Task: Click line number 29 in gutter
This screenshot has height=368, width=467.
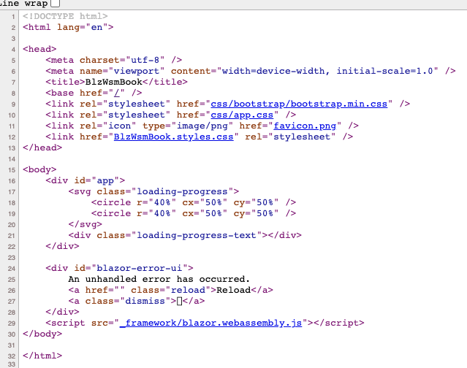Action: [x=12, y=323]
